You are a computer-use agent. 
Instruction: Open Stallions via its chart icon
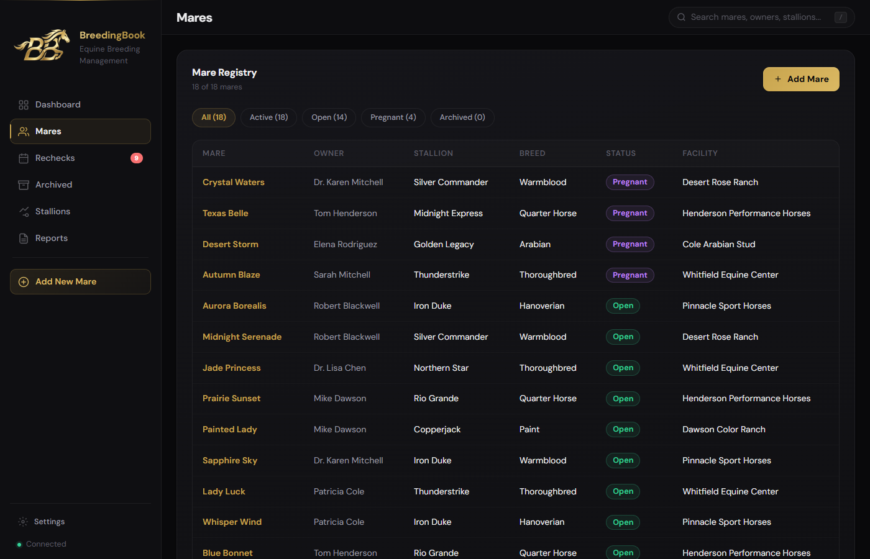pos(24,212)
